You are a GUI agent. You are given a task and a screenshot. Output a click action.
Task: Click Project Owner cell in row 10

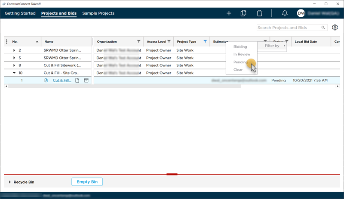159,73
